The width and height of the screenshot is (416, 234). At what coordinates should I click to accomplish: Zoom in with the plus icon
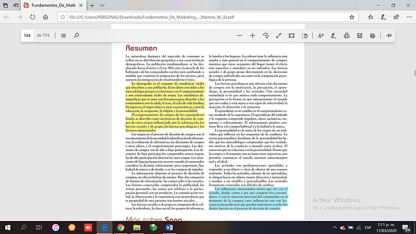click(x=253, y=36)
